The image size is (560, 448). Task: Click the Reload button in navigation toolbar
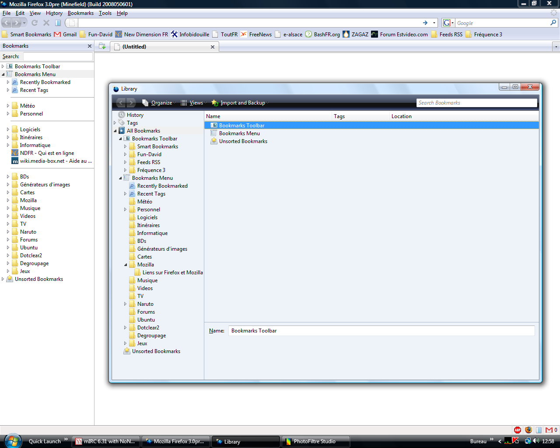click(x=35, y=23)
